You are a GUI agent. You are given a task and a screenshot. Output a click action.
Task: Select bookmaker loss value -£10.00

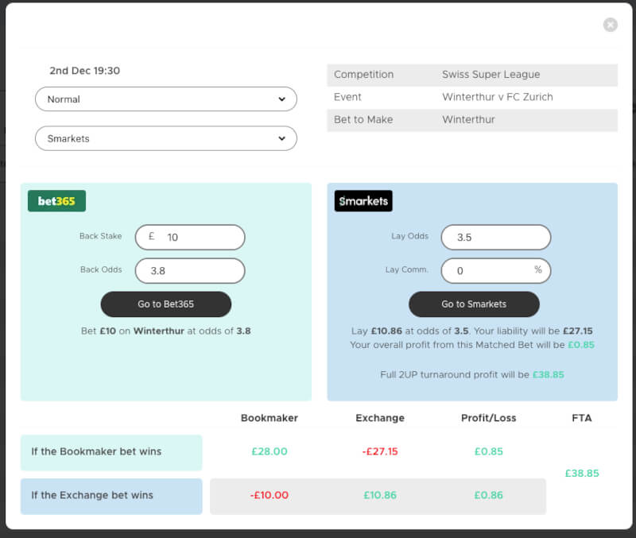pyautogui.click(x=270, y=495)
